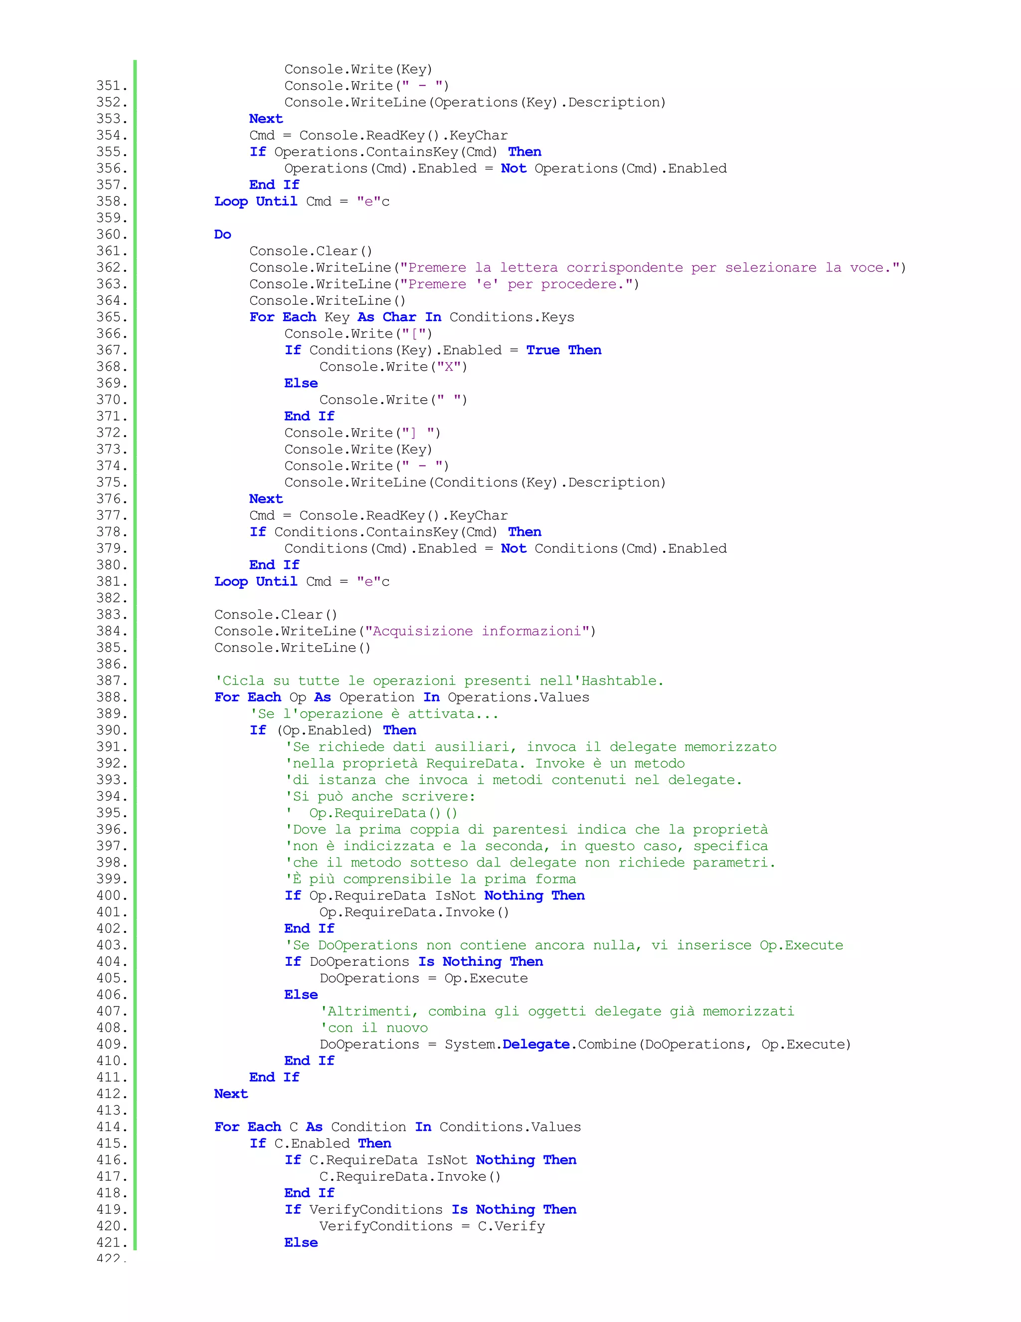Click 'Else' keyword on line 369
The image size is (1021, 1322).
pos(301,383)
